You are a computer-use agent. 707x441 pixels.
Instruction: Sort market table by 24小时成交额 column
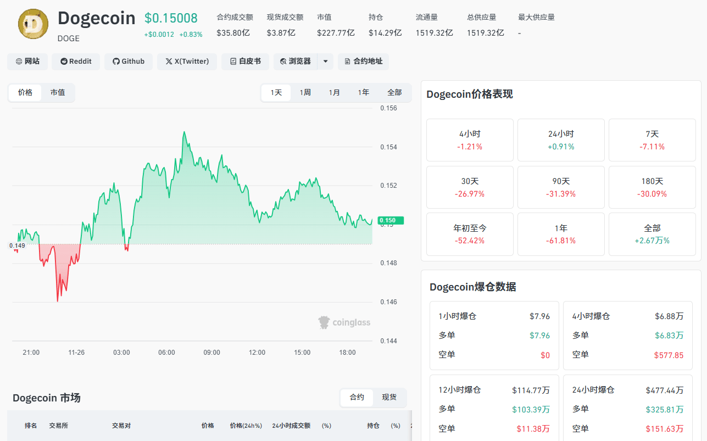click(x=291, y=426)
